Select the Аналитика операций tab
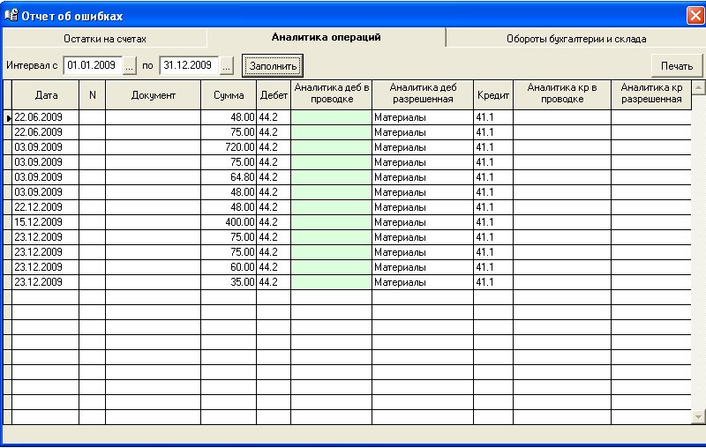The image size is (706, 448). coord(326,38)
